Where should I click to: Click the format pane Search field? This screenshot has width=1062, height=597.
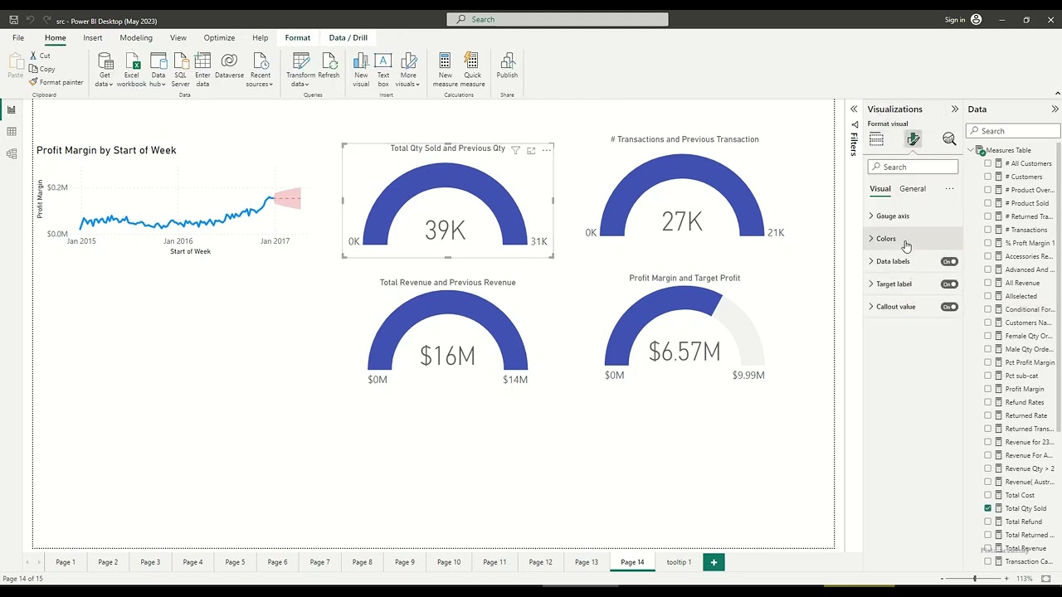(x=913, y=167)
